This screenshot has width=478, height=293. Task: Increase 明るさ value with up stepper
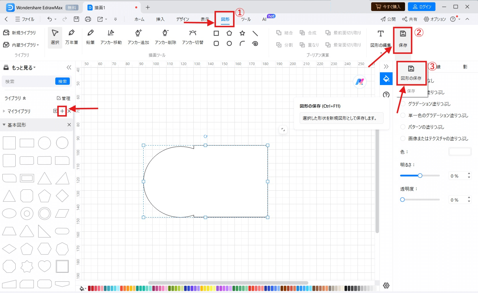pos(469,174)
